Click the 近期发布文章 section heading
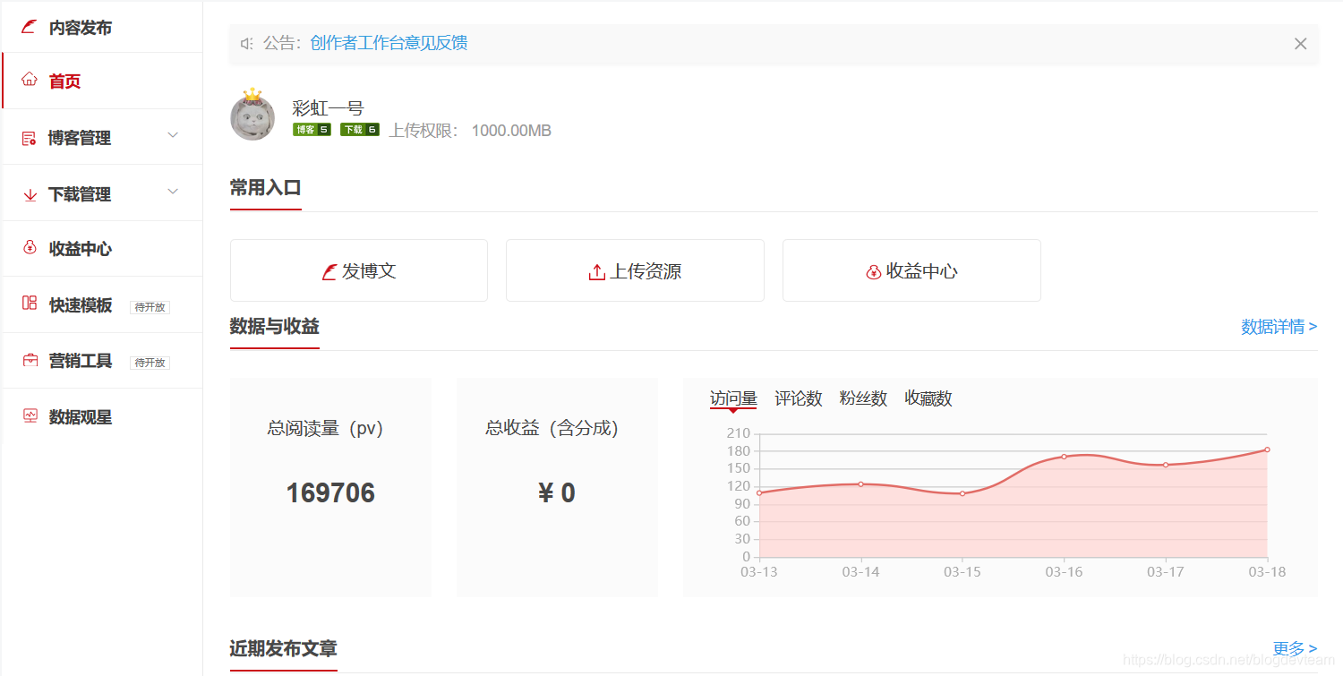The width and height of the screenshot is (1343, 676). pyautogui.click(x=284, y=648)
